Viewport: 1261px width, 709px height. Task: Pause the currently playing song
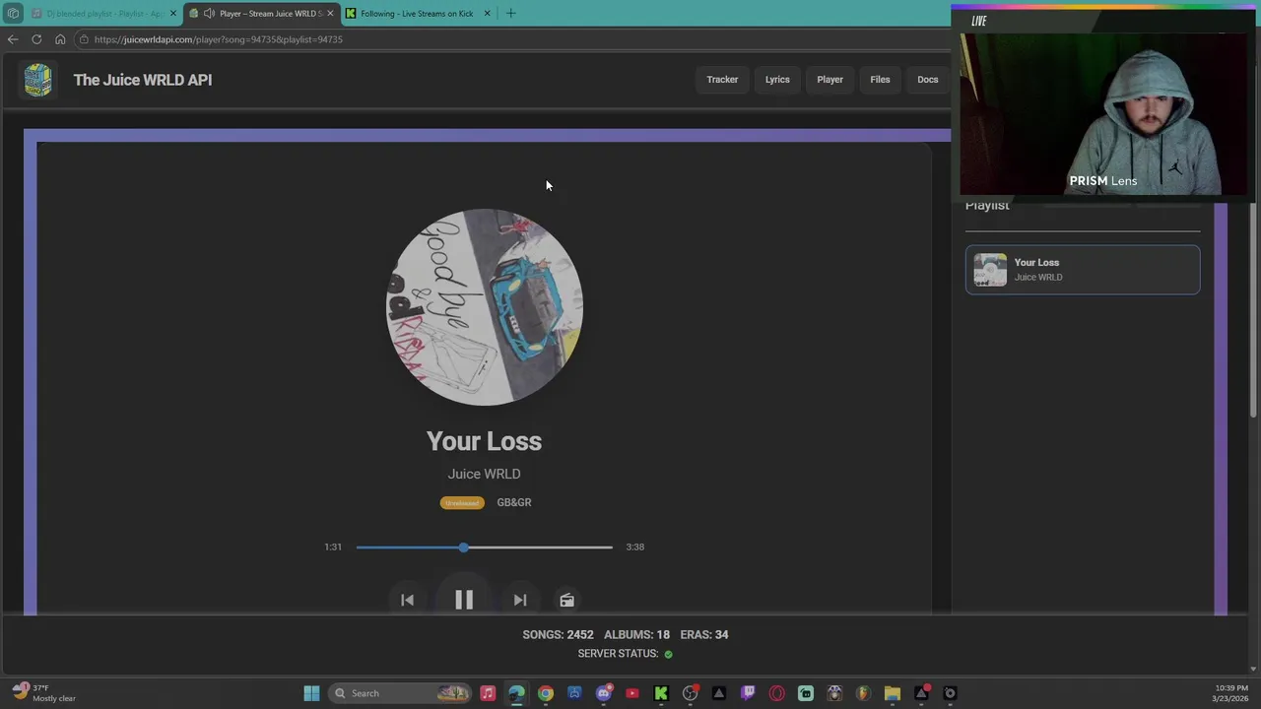(464, 600)
